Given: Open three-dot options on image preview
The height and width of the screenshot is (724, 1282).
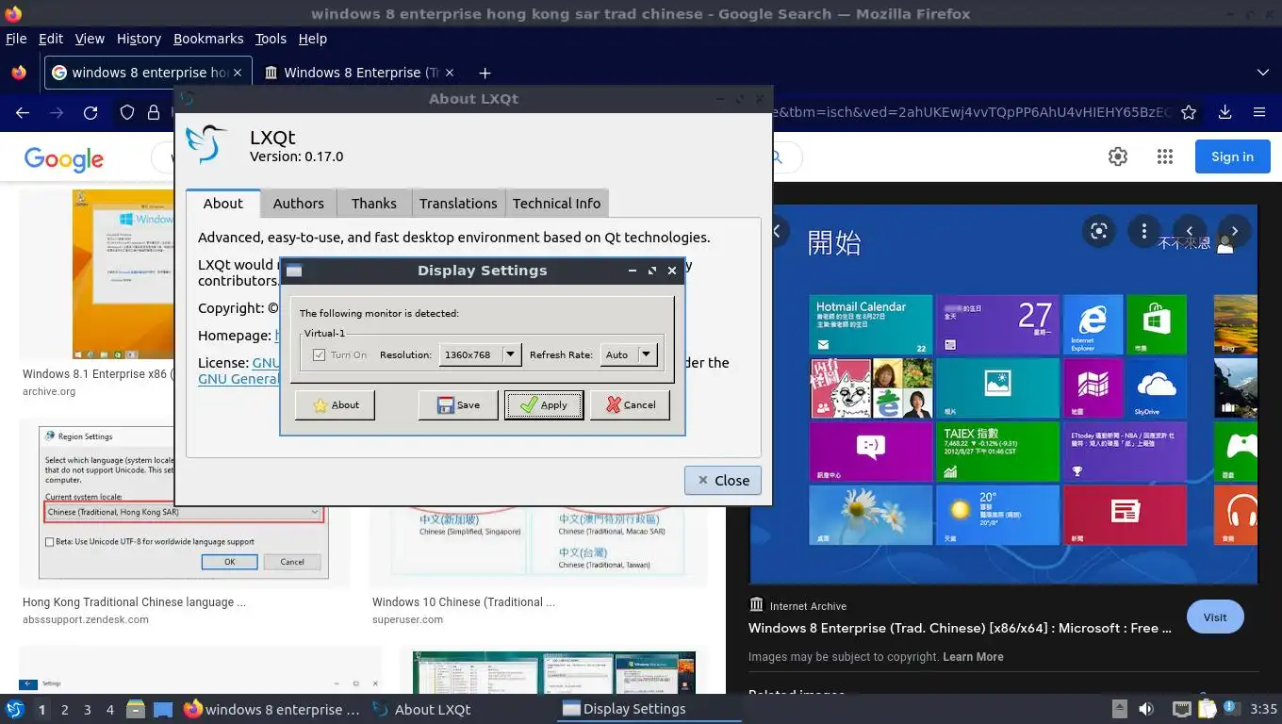Looking at the screenshot, I should pos(1143,231).
